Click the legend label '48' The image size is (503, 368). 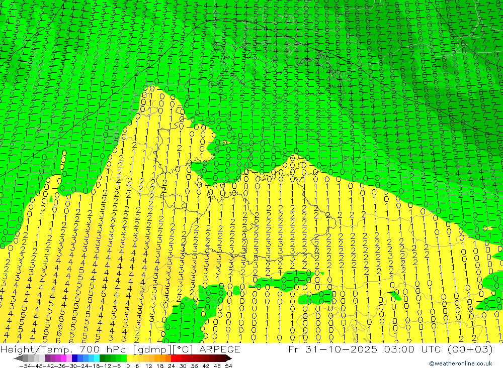[x=217, y=366]
